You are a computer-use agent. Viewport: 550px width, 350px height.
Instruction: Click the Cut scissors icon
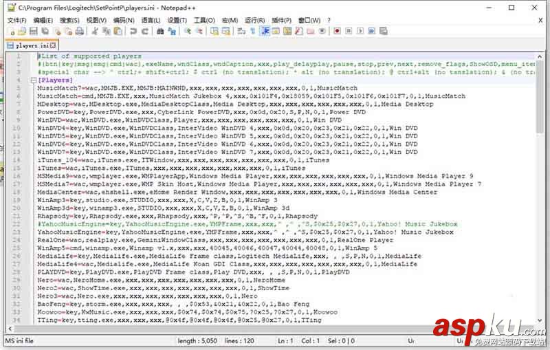click(x=95, y=31)
